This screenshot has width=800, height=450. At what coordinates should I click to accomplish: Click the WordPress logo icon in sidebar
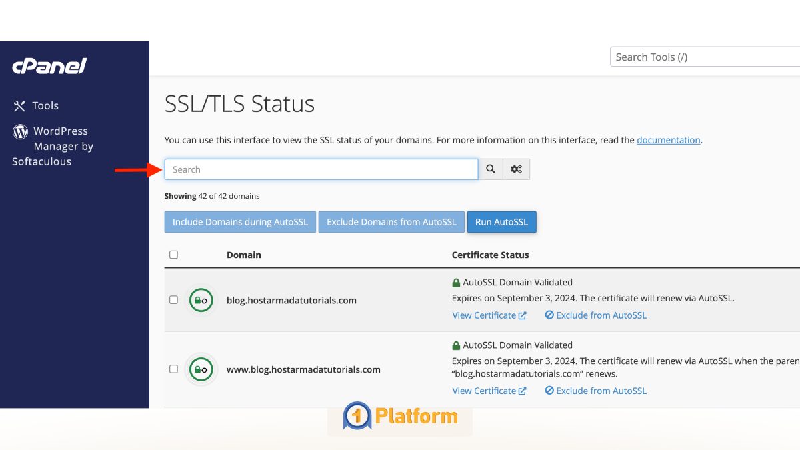pos(20,131)
